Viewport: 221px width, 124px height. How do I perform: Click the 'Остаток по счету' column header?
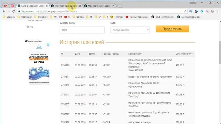[184, 54]
